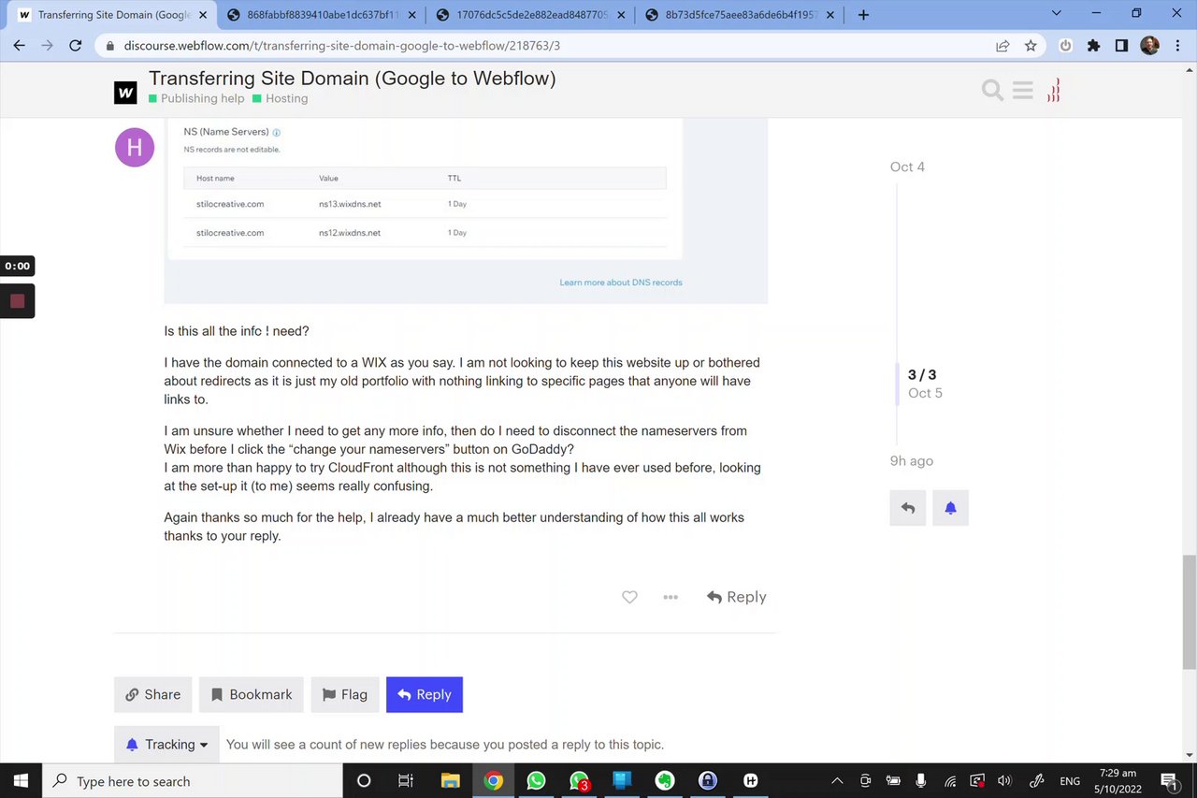The width and height of the screenshot is (1197, 798).
Task: Go back with browser back arrow
Action: [x=19, y=45]
